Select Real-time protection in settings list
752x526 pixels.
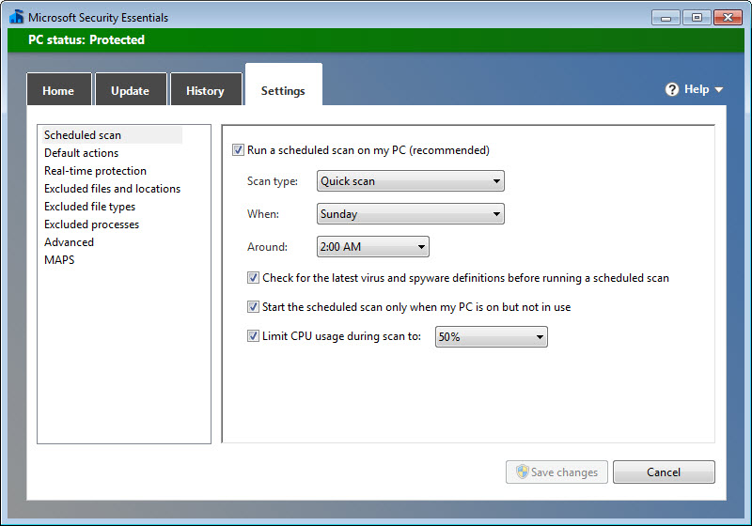(96, 171)
